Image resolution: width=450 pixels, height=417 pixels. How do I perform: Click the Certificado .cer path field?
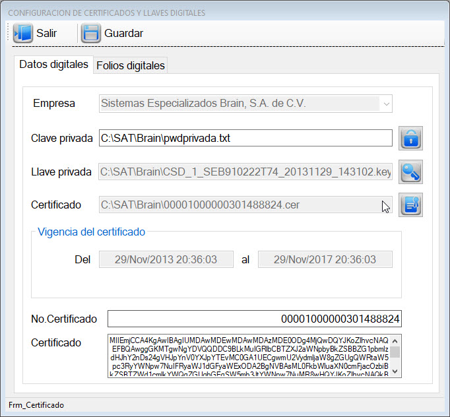[x=245, y=205]
